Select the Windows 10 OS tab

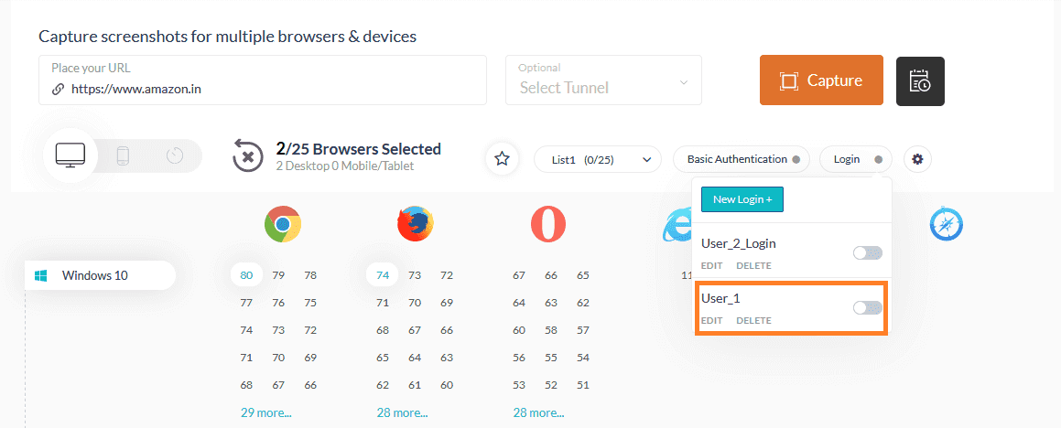point(100,275)
